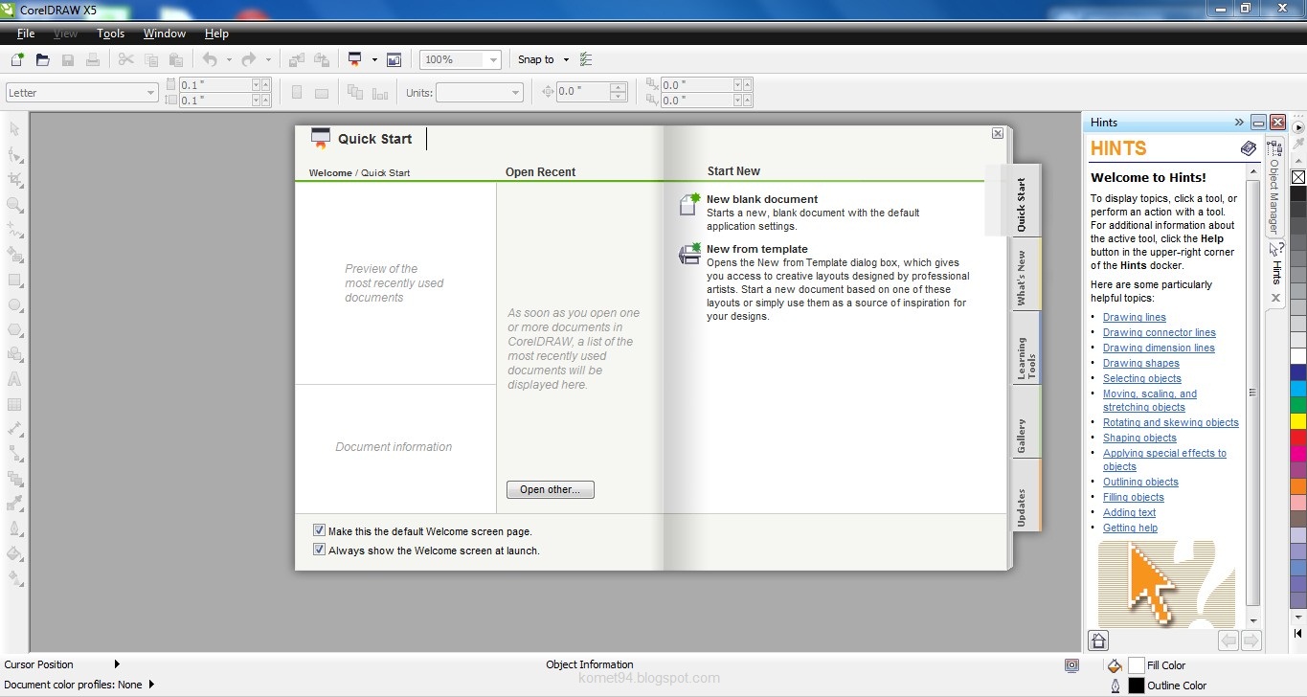
Task: Pick the No Color swatch in palette
Action: pos(1298,177)
